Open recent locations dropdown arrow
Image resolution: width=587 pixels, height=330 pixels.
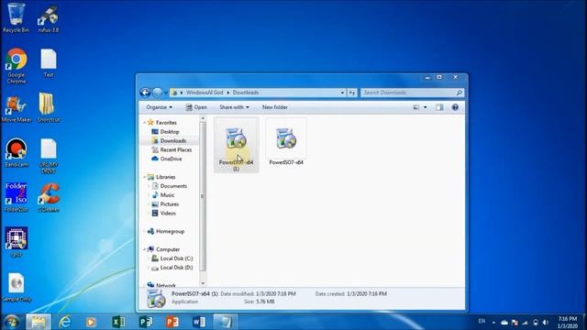click(166, 93)
